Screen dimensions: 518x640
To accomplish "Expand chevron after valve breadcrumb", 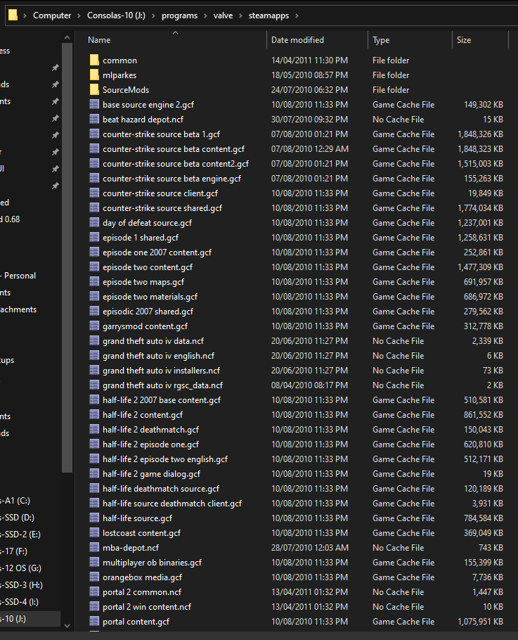I will [x=240, y=15].
